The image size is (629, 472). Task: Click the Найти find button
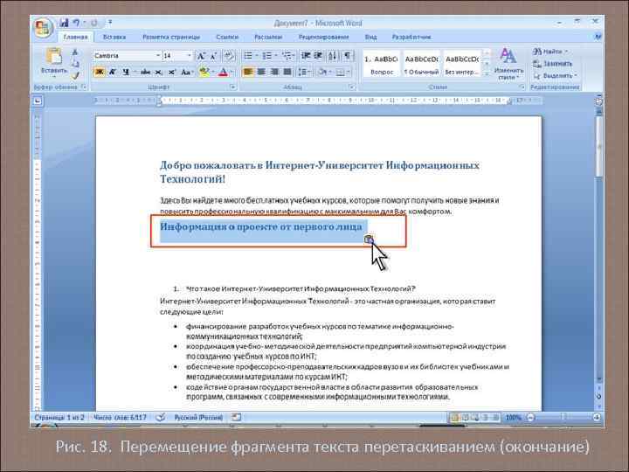pyautogui.click(x=550, y=52)
